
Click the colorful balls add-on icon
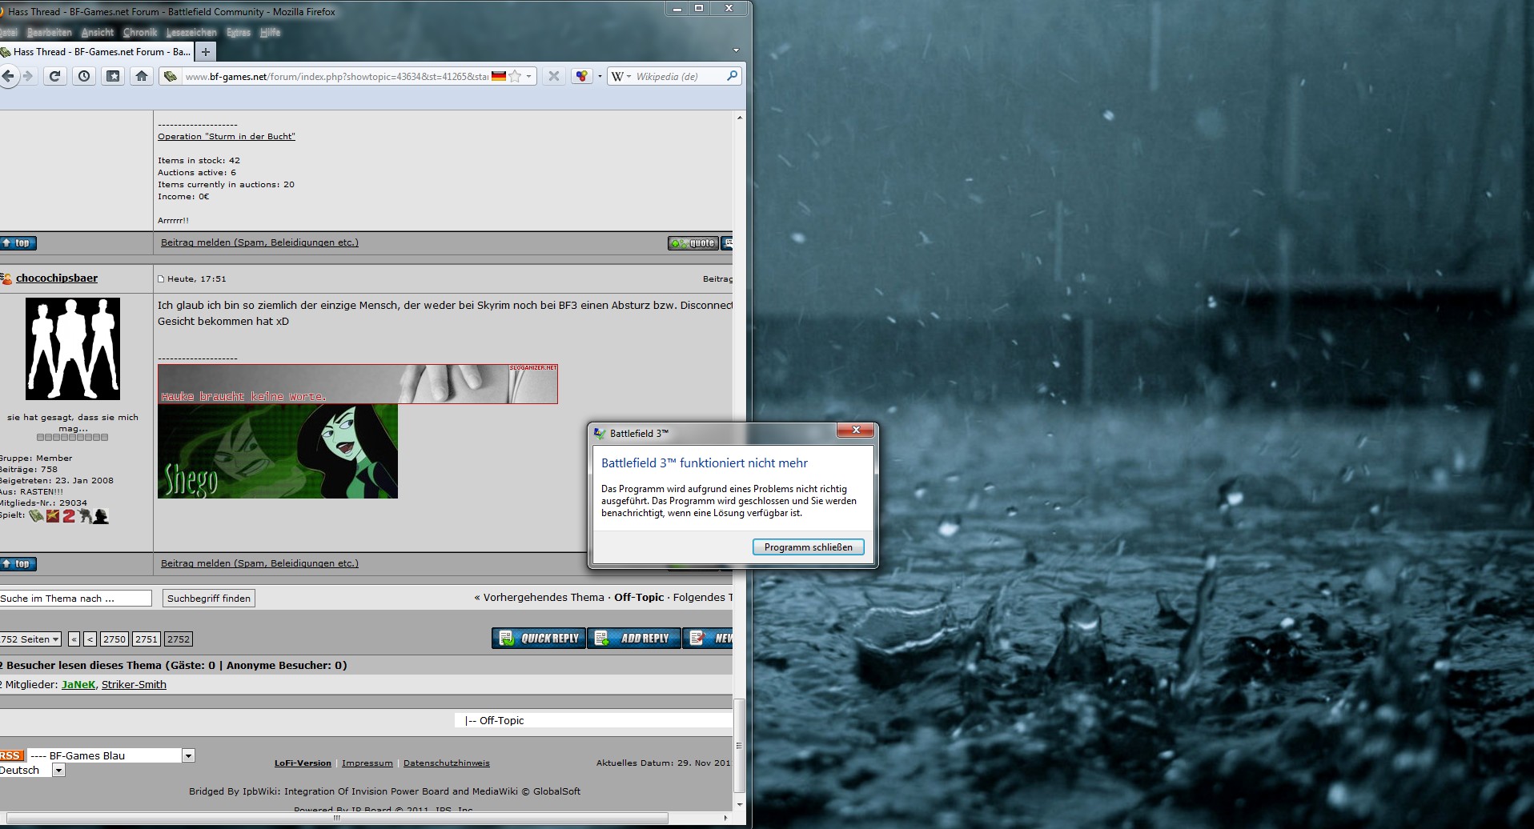pos(582,76)
